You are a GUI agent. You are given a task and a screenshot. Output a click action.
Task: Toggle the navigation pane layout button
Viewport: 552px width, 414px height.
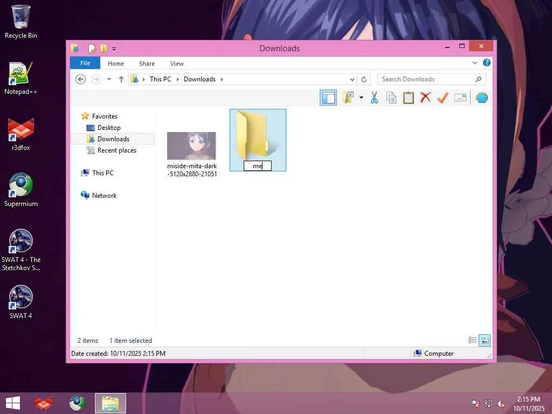(328, 98)
